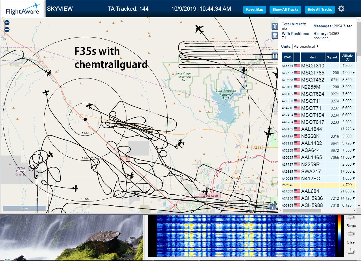Select the MSQT310 aircraft row

pos(319,65)
